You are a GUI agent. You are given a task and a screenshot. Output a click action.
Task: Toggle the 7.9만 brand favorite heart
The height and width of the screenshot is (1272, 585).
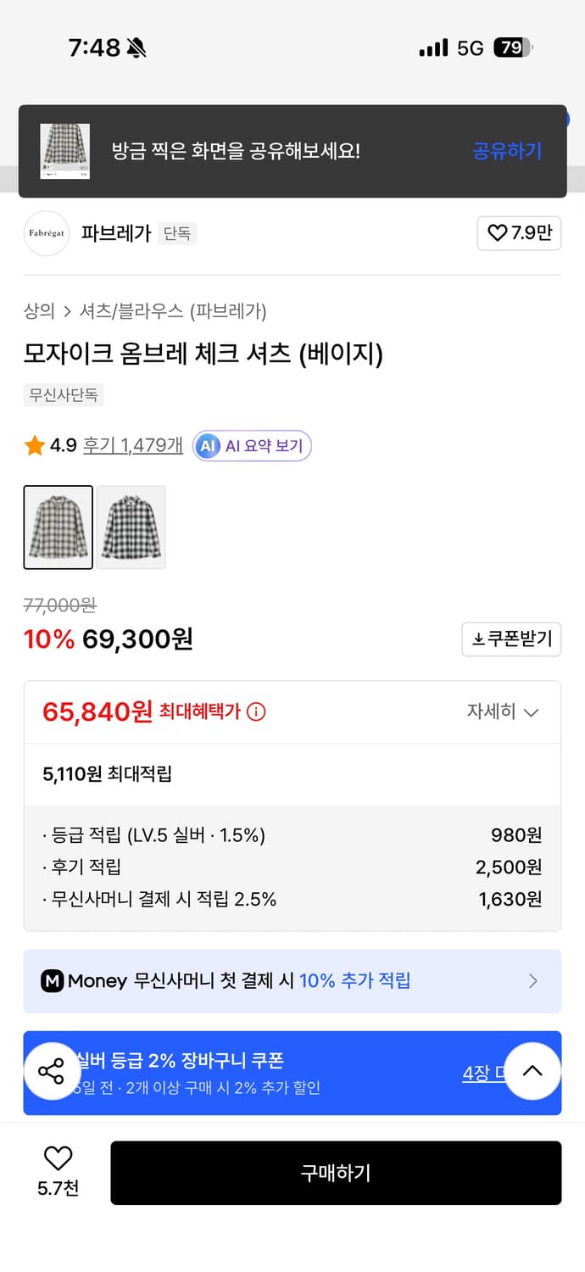[x=500, y=233]
